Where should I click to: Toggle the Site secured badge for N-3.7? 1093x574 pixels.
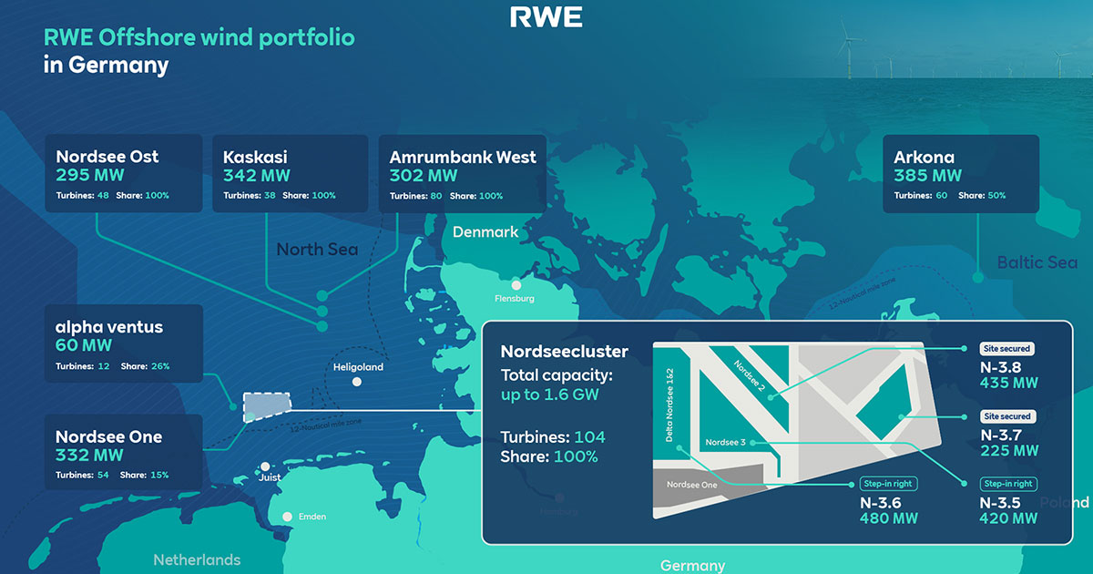[1008, 415]
